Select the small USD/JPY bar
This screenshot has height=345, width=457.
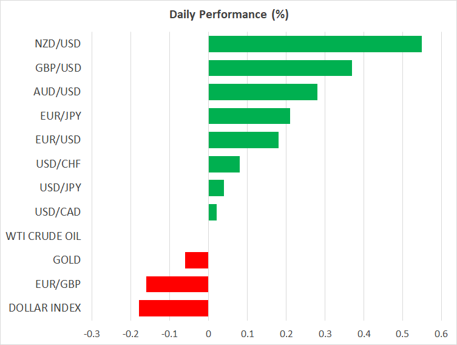coord(215,188)
